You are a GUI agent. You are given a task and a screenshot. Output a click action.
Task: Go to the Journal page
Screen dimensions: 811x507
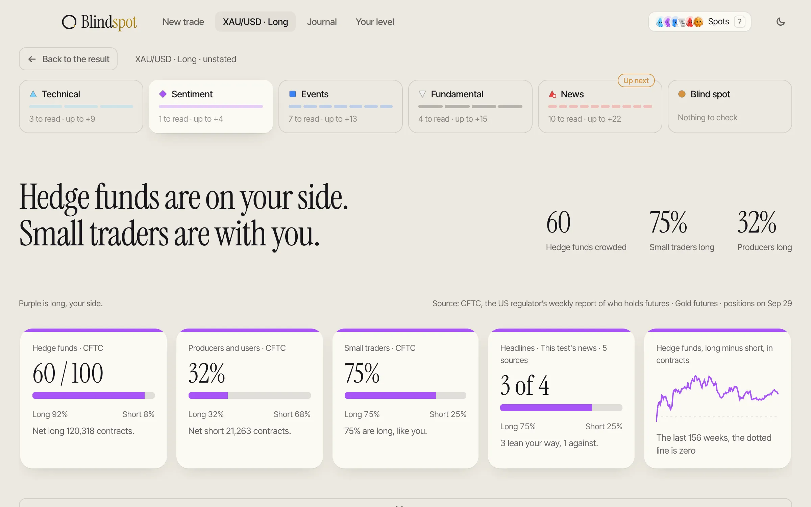click(x=322, y=22)
